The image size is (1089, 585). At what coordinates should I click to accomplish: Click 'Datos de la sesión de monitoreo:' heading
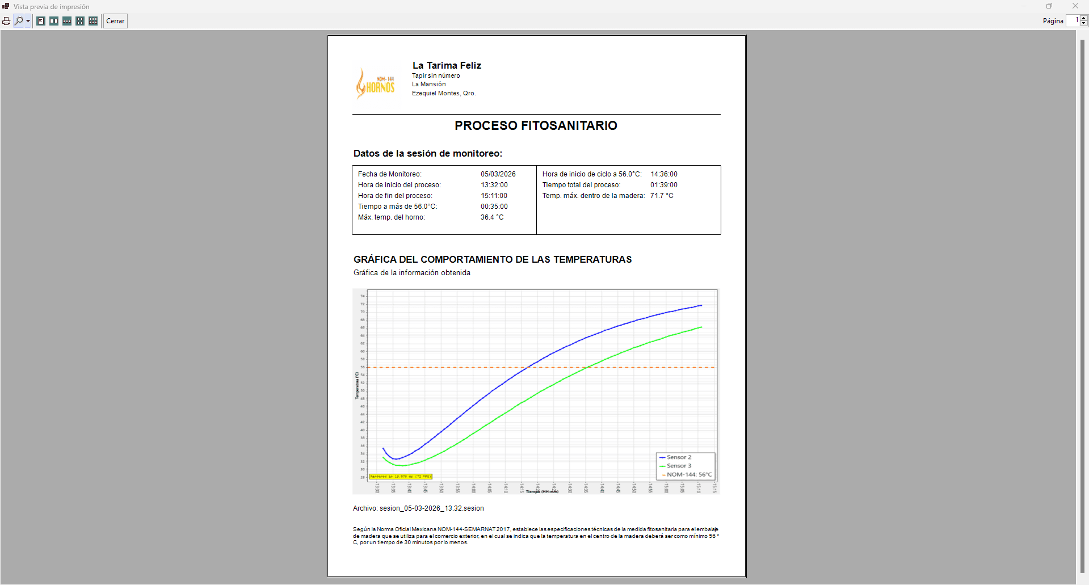(x=428, y=153)
